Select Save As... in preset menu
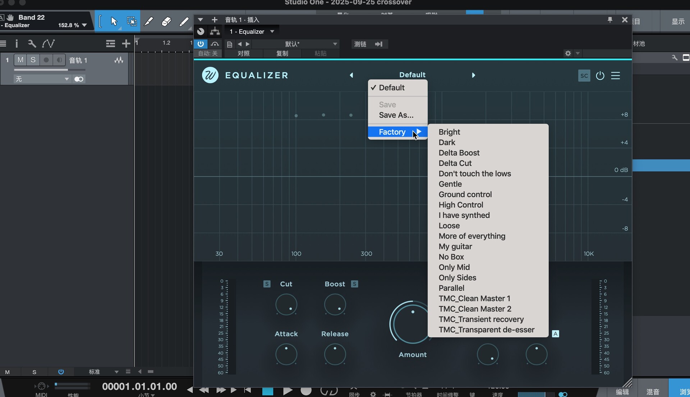The width and height of the screenshot is (690, 397). point(396,115)
